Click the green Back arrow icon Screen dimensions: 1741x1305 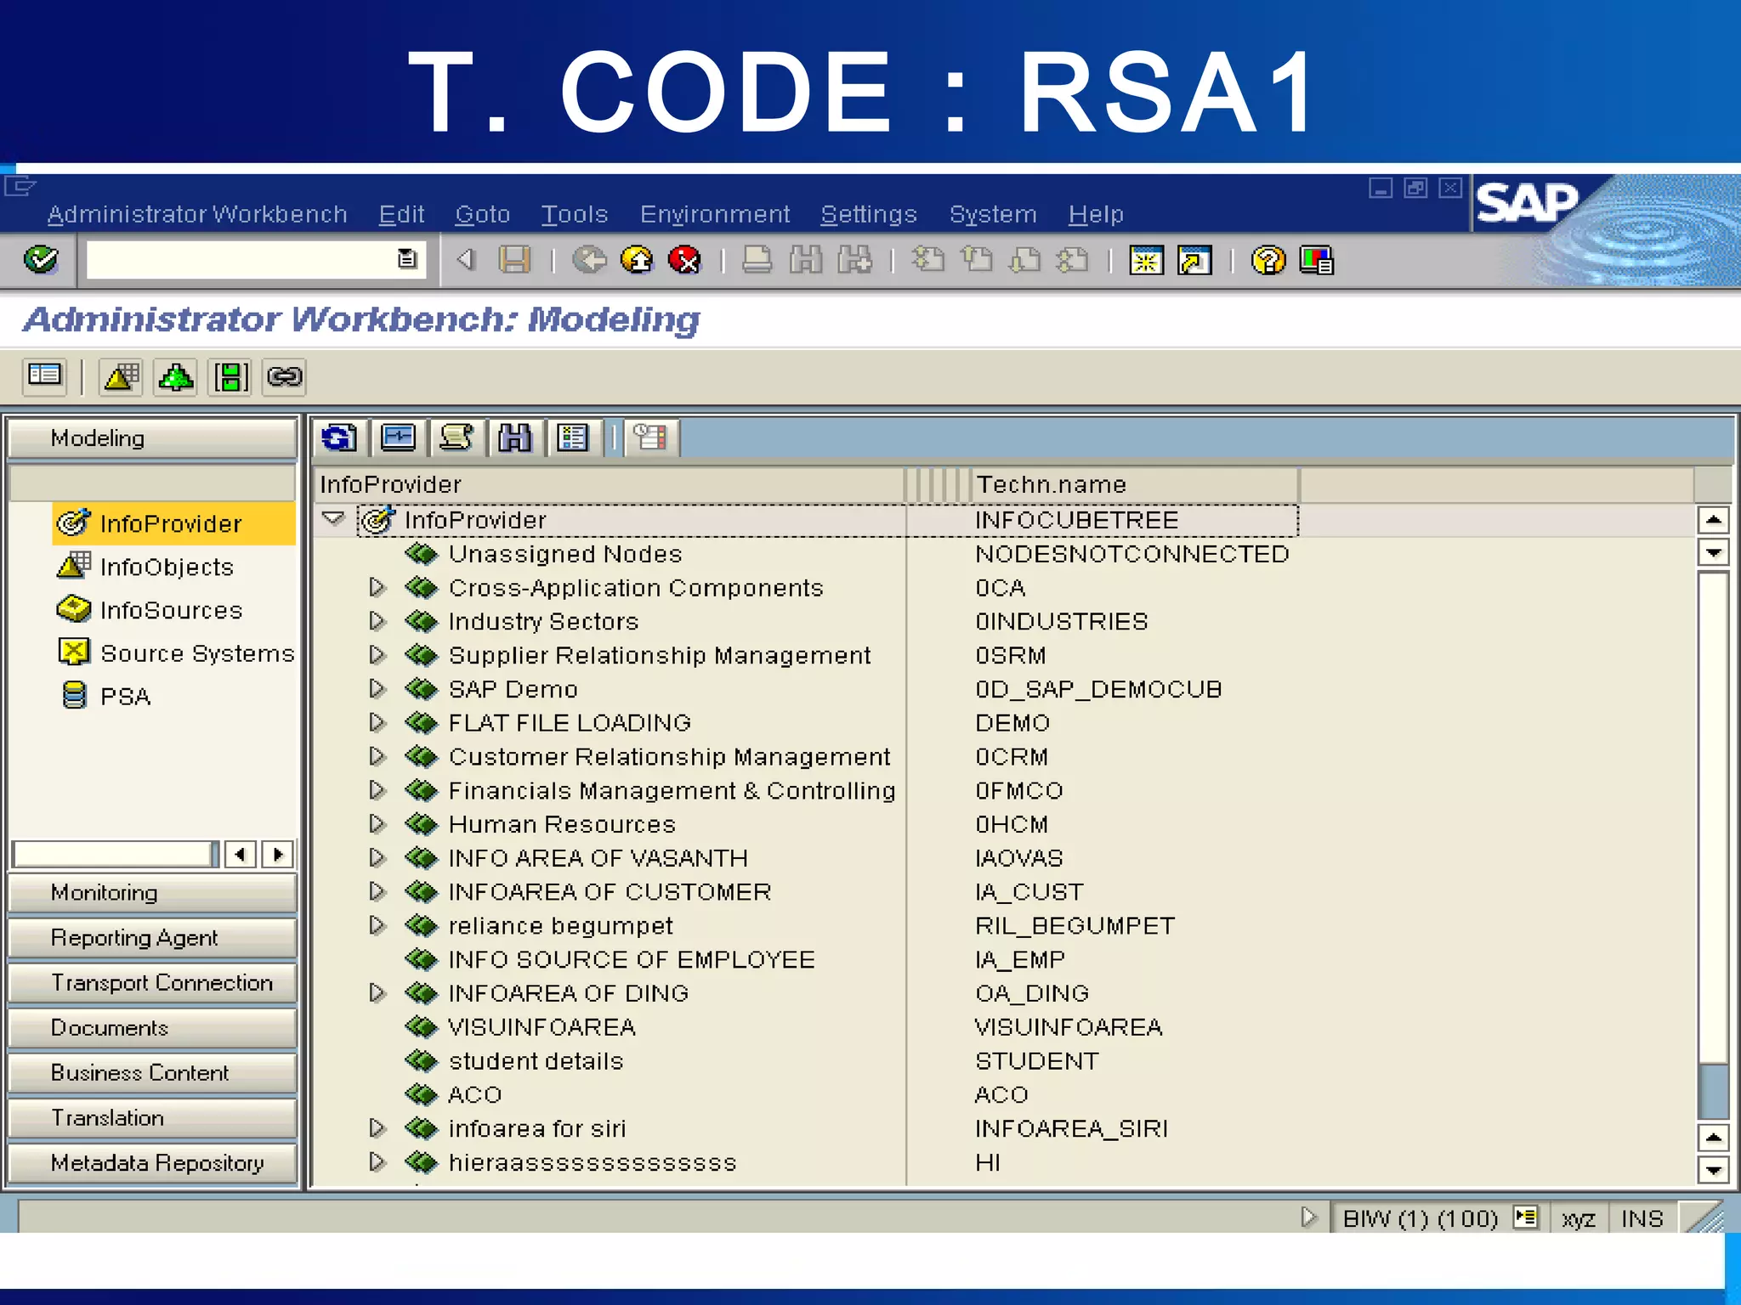(x=588, y=260)
